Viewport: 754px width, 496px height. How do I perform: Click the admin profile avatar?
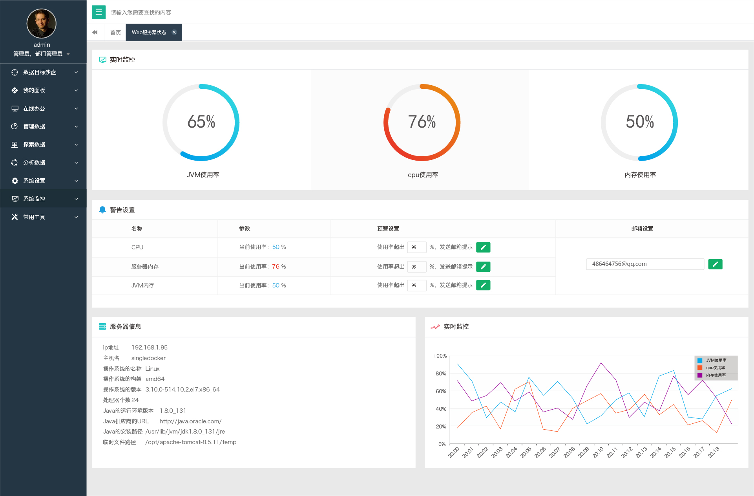(42, 24)
